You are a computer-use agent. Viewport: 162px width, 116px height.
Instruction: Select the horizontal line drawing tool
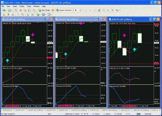point(90,10)
